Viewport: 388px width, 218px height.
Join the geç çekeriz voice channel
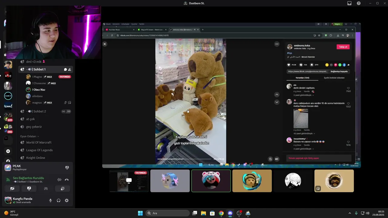(46, 127)
